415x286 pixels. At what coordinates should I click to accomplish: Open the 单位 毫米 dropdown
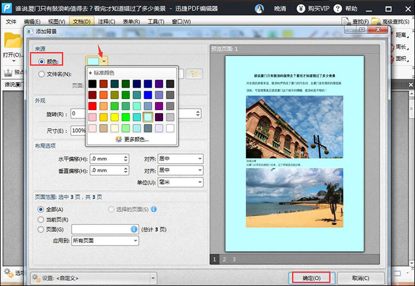[x=180, y=183]
